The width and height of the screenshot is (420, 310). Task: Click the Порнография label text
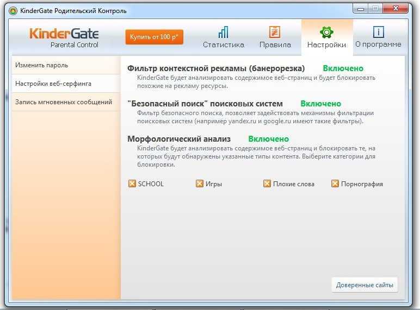(x=362, y=184)
